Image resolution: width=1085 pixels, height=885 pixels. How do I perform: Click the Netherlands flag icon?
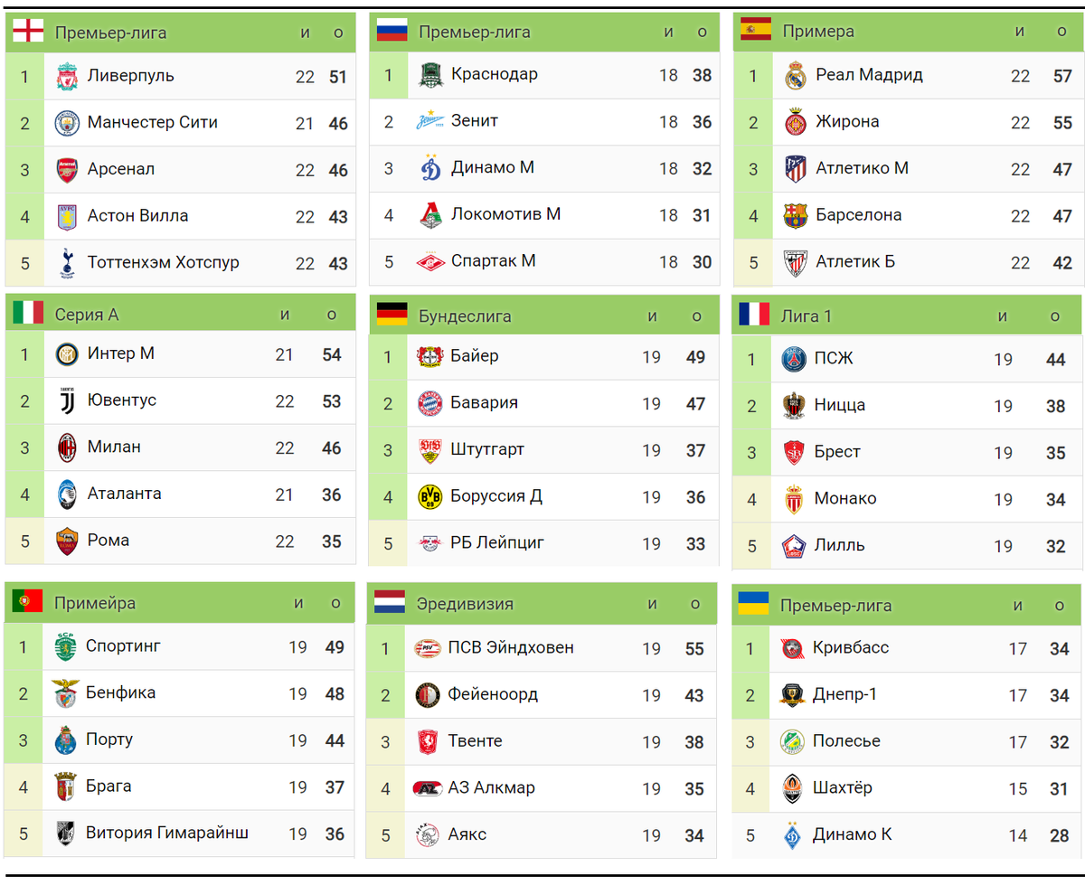(390, 602)
